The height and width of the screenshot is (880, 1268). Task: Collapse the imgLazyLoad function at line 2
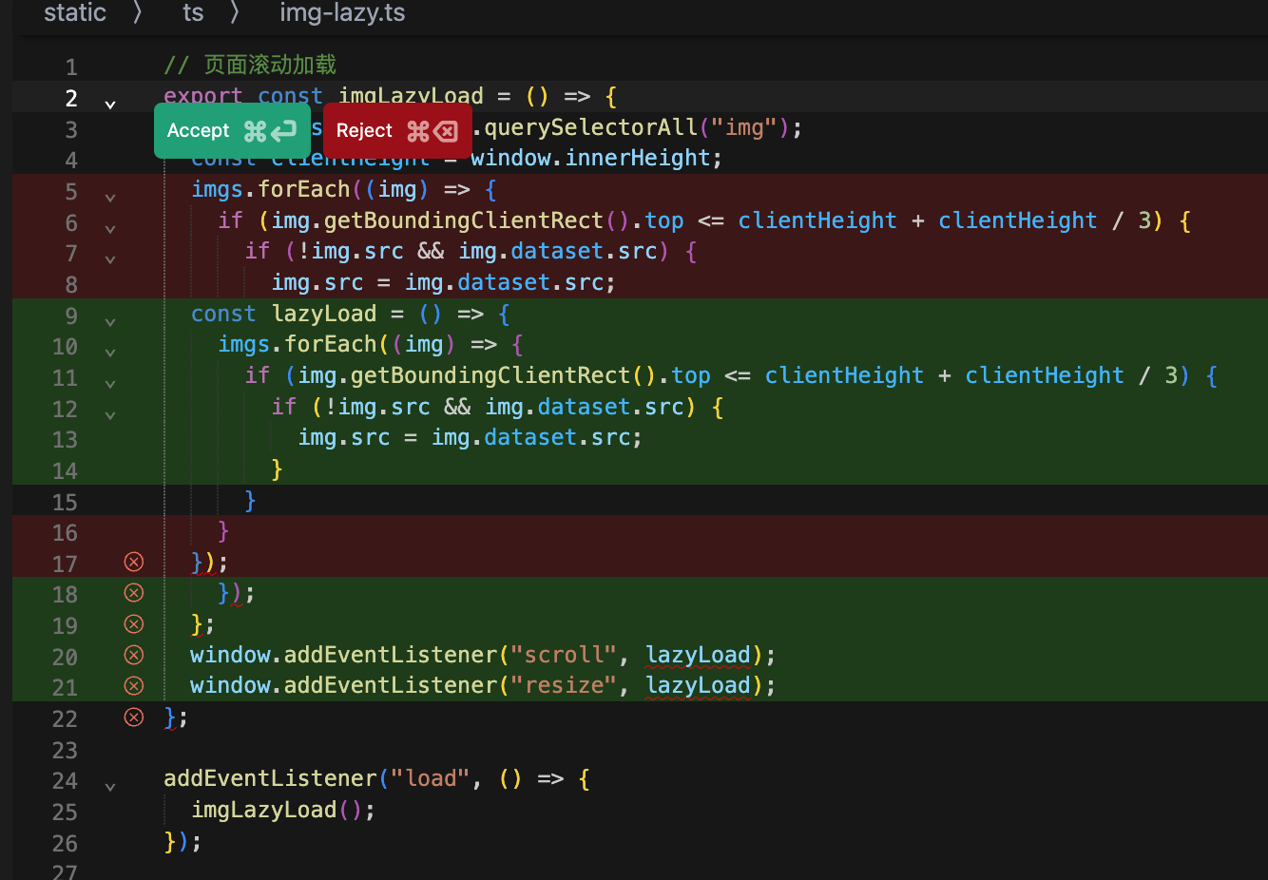[110, 104]
